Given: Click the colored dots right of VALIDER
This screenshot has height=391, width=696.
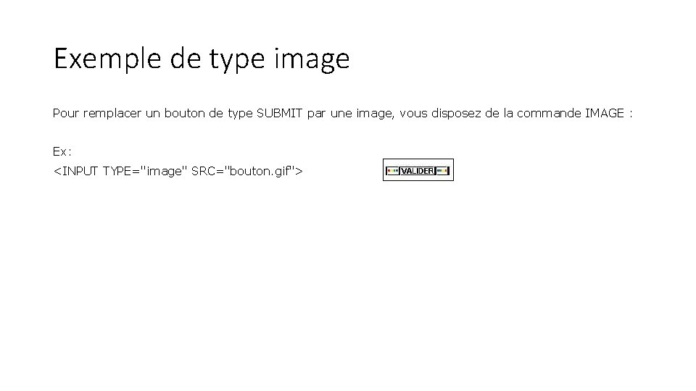Looking at the screenshot, I should [x=443, y=171].
